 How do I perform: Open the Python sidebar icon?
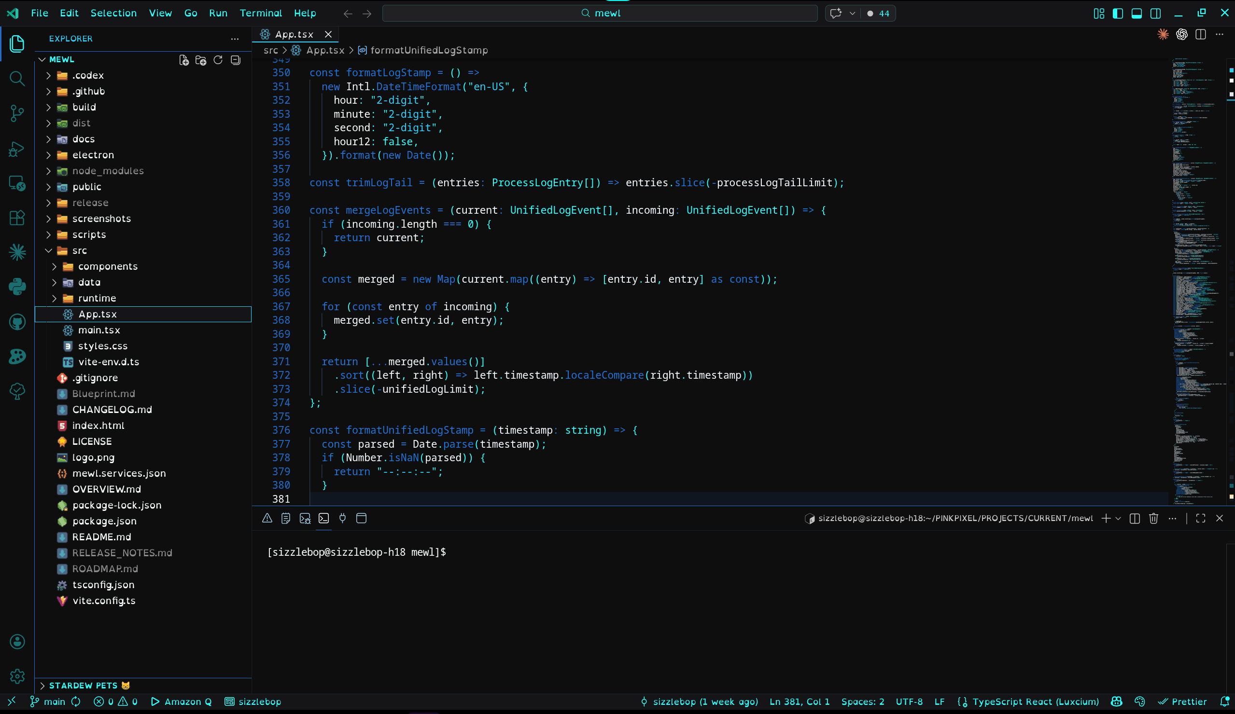[17, 287]
